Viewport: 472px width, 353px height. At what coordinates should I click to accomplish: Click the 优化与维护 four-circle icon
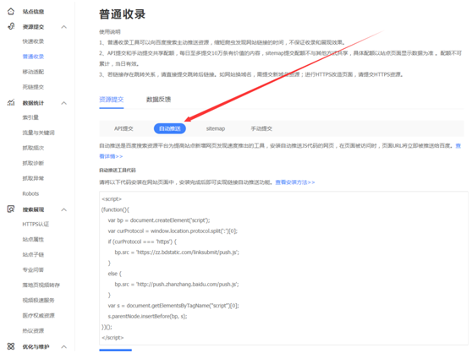tap(11, 346)
